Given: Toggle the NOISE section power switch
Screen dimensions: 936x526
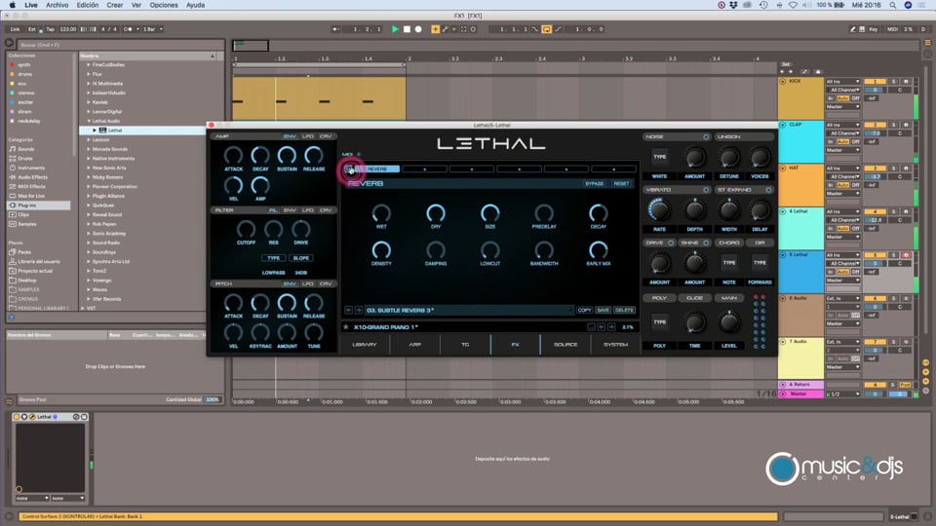Looking at the screenshot, I should (x=706, y=137).
